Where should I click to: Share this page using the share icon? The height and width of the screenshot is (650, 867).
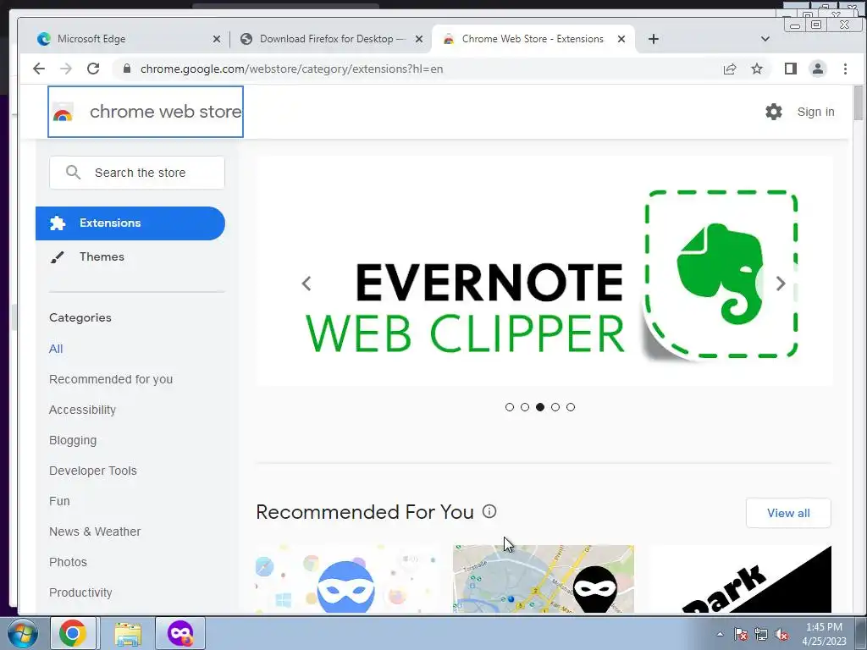pos(730,69)
